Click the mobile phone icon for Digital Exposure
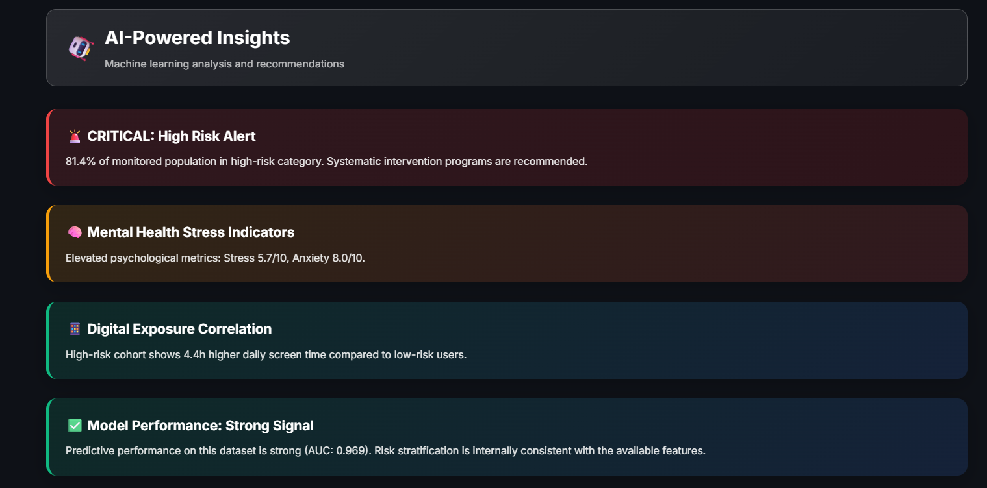Image resolution: width=987 pixels, height=488 pixels. pyautogui.click(x=75, y=329)
